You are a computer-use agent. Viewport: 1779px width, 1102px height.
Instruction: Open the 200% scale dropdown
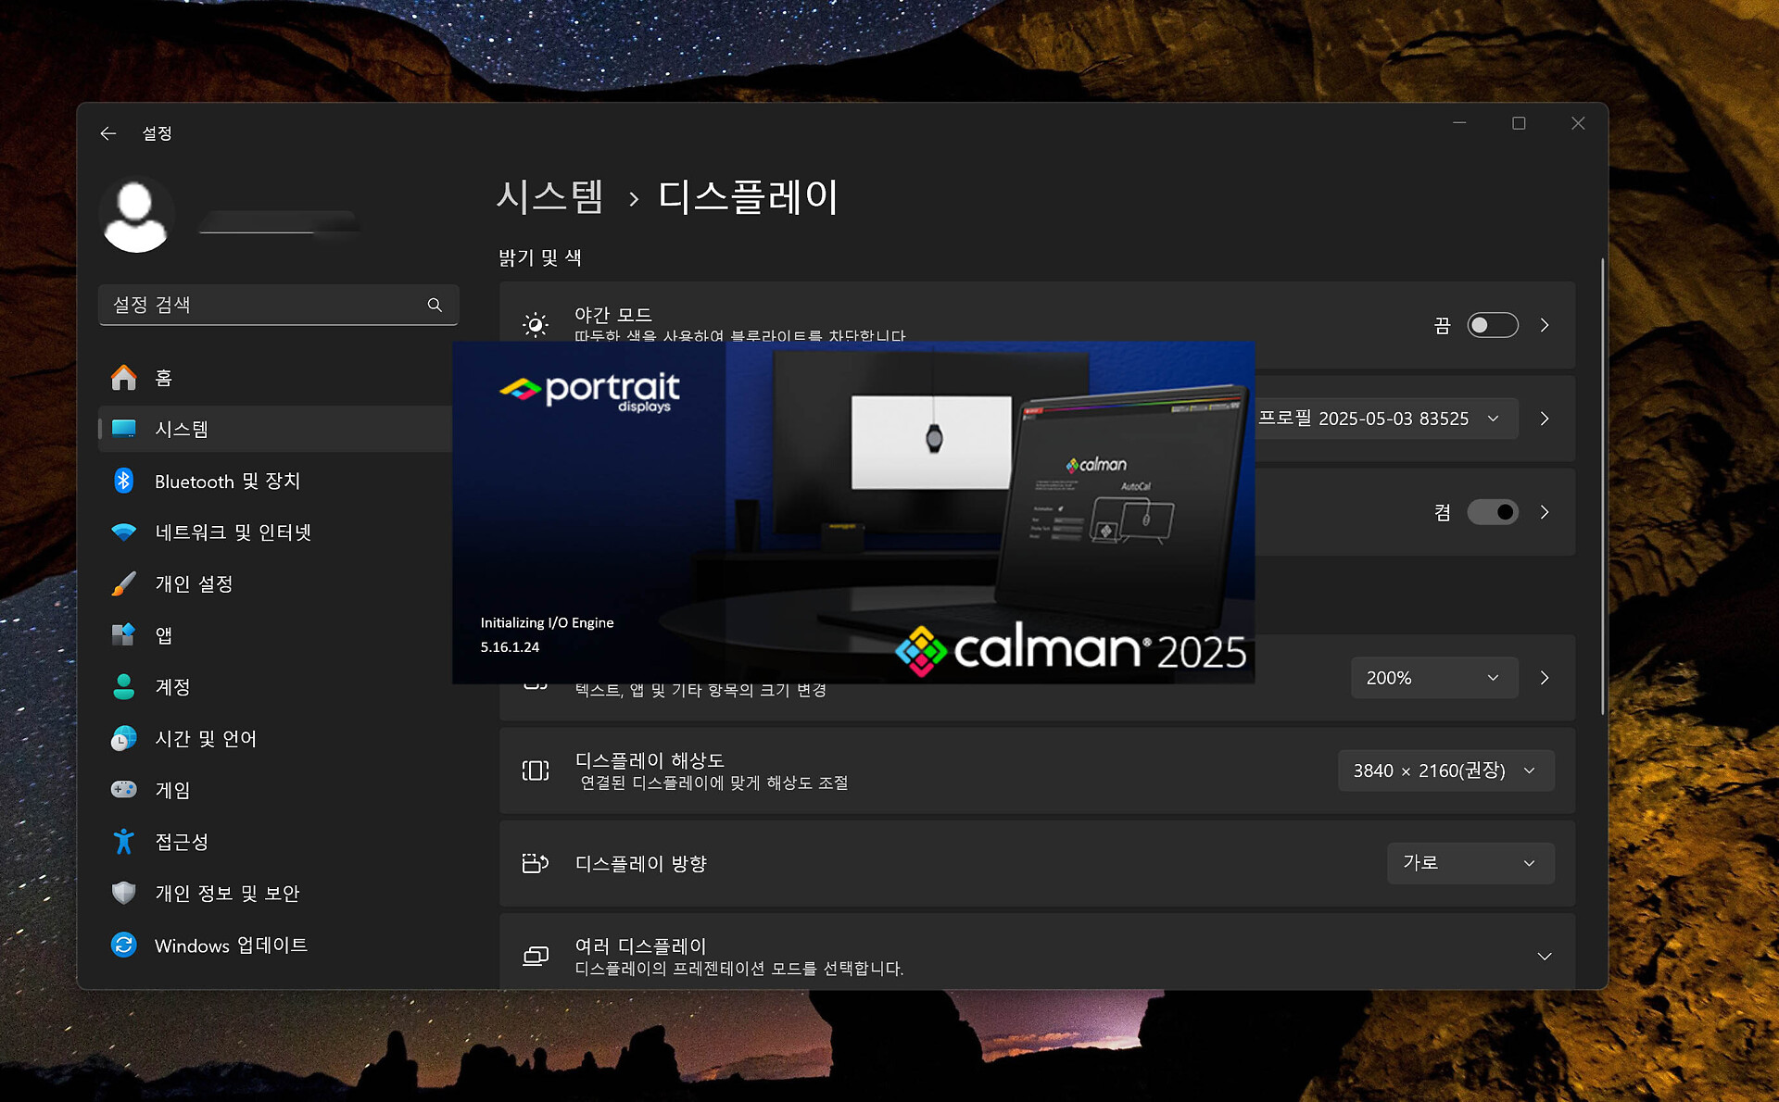[1432, 678]
